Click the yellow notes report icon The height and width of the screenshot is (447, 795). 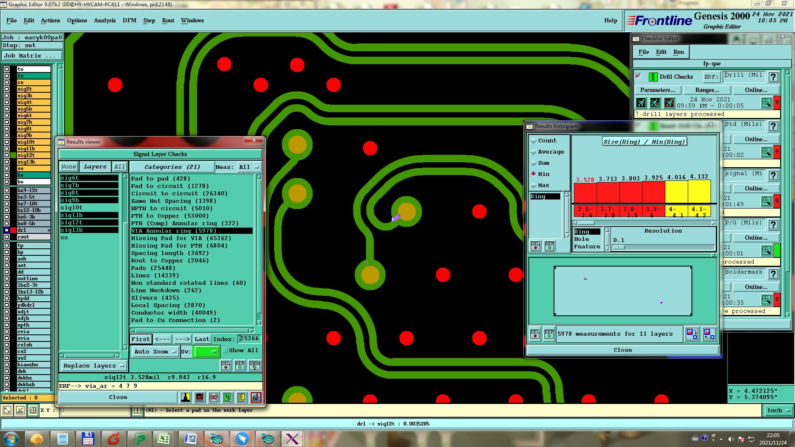[x=242, y=397]
